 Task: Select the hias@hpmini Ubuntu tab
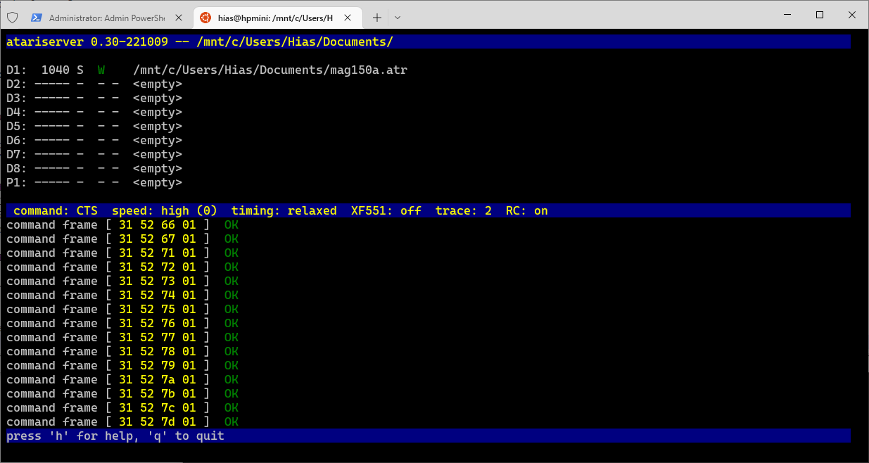274,17
